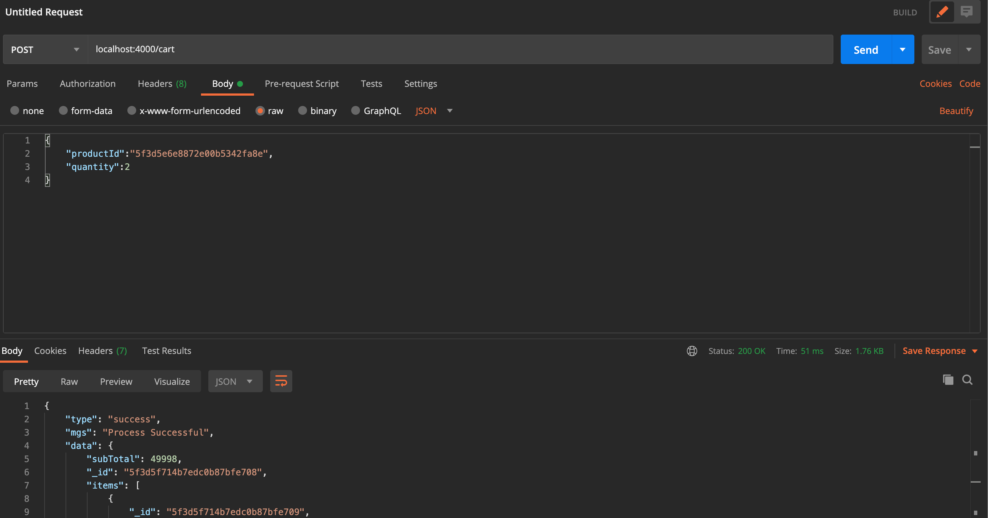
Task: Select the form-data radio option
Action: coord(63,110)
